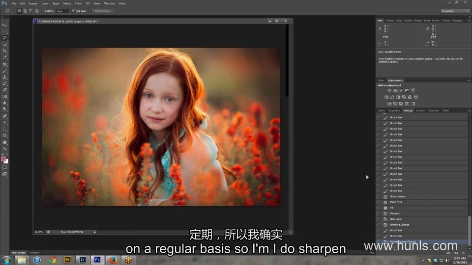Select the Clone Stamp tool
Viewport: 472px width, 265px height.
(4, 77)
